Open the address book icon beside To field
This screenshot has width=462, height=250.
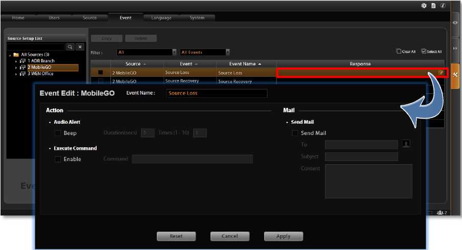pyautogui.click(x=406, y=144)
